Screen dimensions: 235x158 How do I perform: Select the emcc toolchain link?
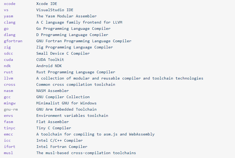pos(9,134)
